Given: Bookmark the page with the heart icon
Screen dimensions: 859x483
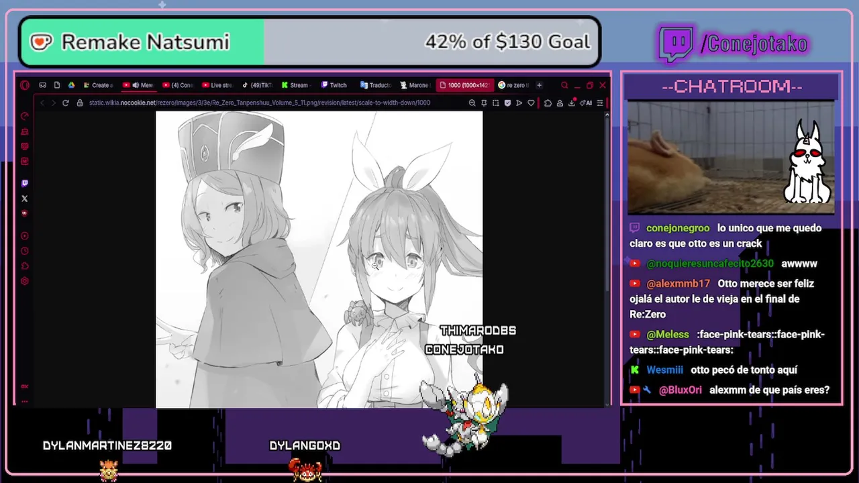Looking at the screenshot, I should coord(531,103).
